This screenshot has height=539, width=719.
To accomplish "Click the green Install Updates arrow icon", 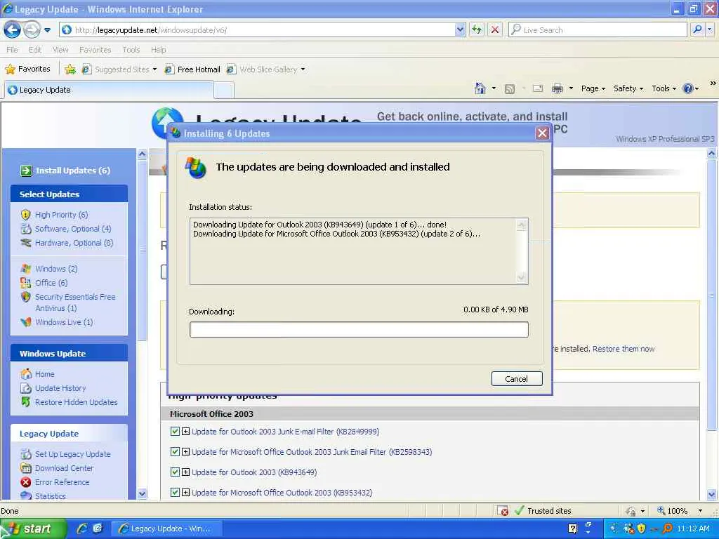I will (x=26, y=171).
